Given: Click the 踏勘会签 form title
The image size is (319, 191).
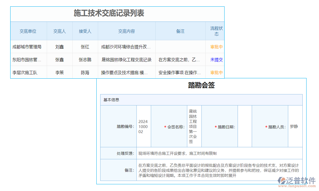Looking at the screenshot, I should (x=202, y=85).
